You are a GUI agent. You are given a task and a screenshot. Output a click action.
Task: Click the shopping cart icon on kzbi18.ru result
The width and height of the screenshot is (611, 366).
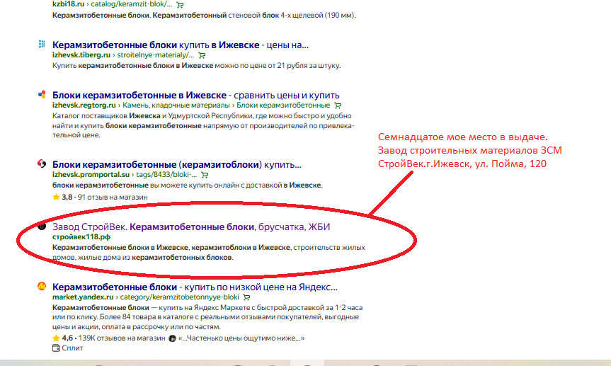click(180, 5)
